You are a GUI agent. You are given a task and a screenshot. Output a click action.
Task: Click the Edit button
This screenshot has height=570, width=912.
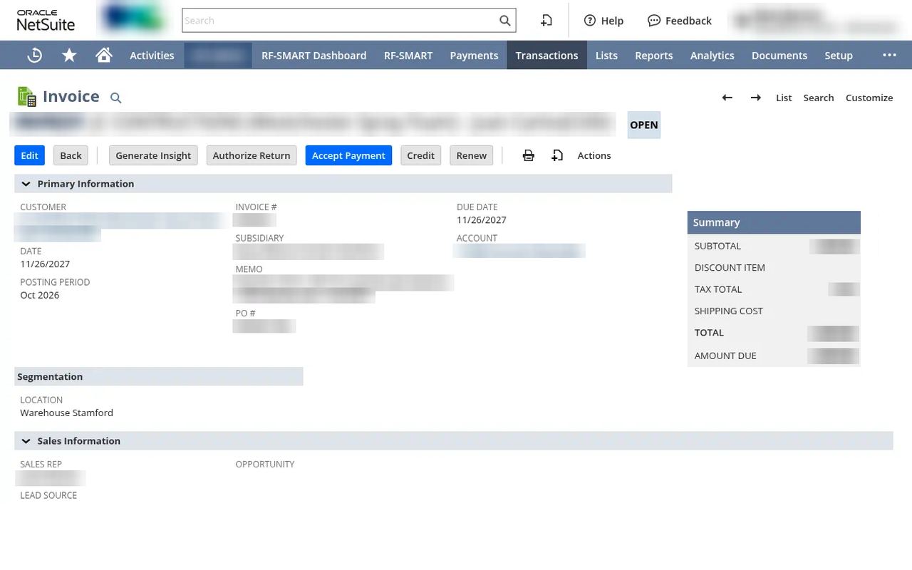click(x=30, y=155)
